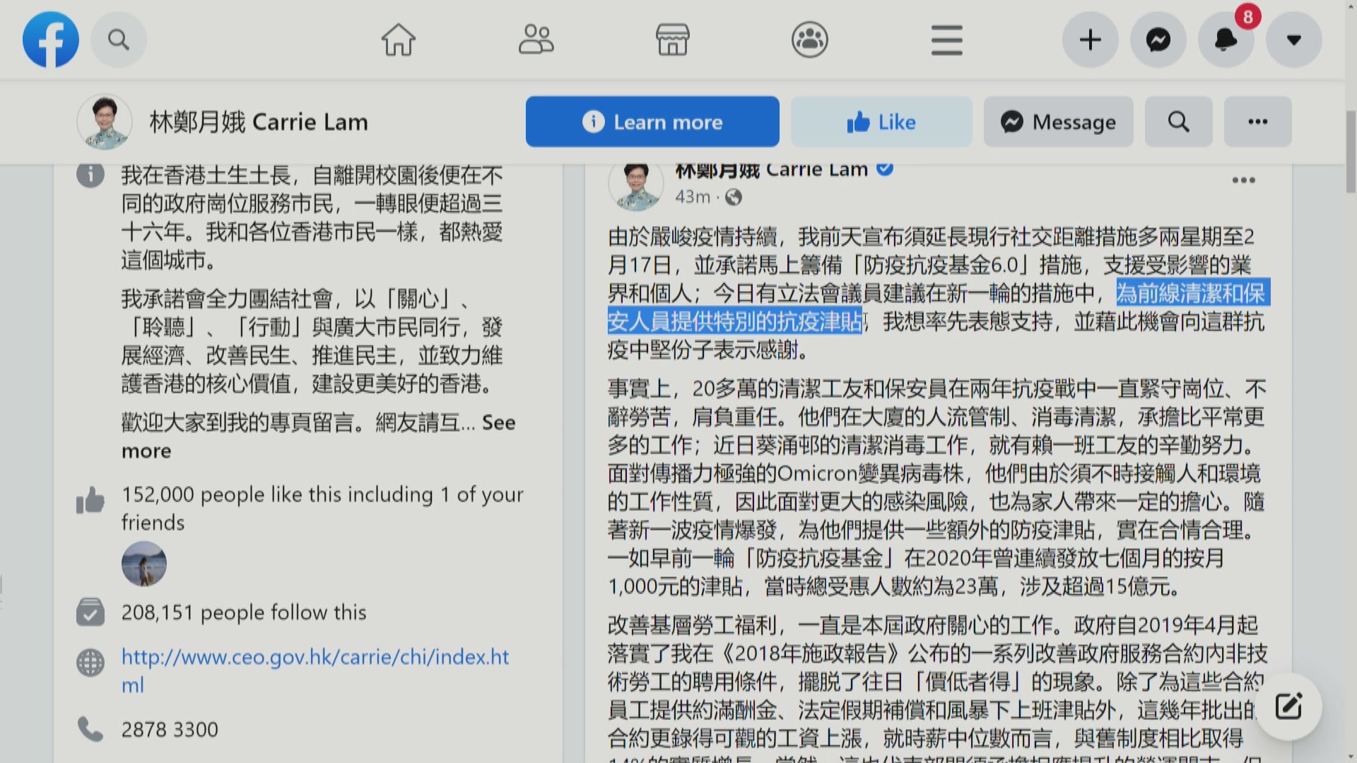Search within the page using magnifier button
The height and width of the screenshot is (763, 1357).
[1178, 122]
